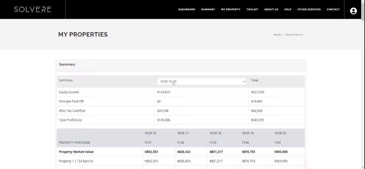Open the Summary menu item

tap(208, 9)
